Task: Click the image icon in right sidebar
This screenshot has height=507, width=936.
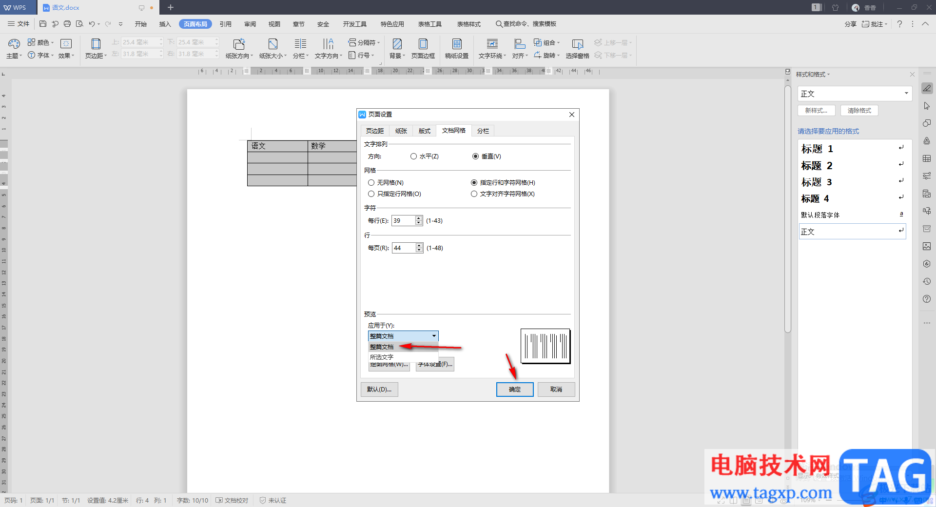Action: (927, 246)
